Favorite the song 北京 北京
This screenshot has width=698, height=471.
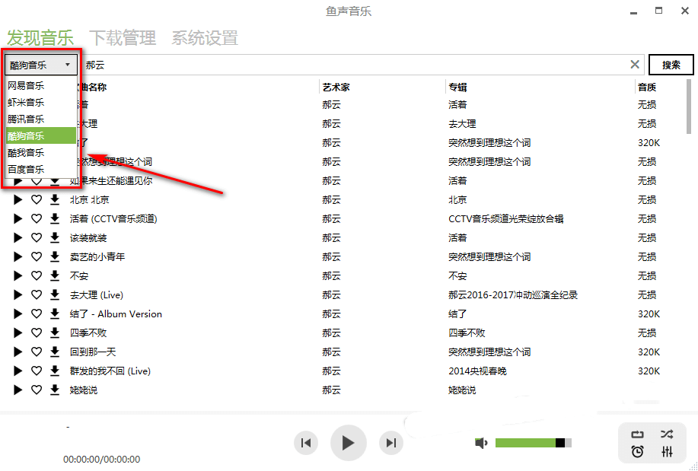[37, 200]
